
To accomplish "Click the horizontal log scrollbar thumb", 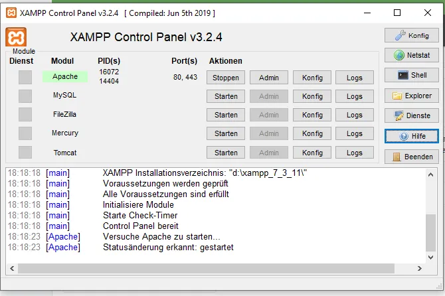I will coord(206,268).
